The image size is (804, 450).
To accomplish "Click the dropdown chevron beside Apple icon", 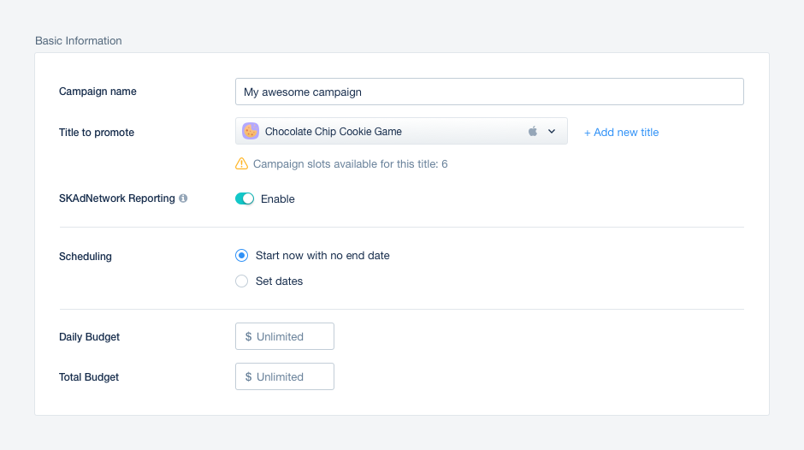I will (552, 132).
